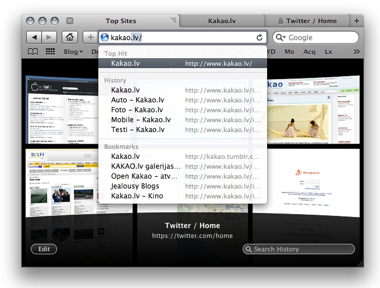Click the Google search field
Screen dimensions: 380x288
pos(315,38)
